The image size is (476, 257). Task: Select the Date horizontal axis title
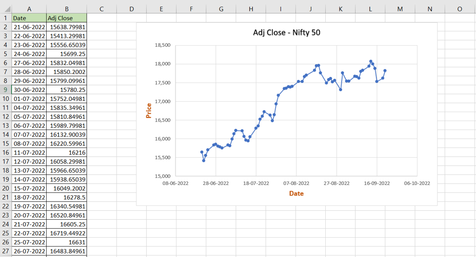(x=297, y=193)
